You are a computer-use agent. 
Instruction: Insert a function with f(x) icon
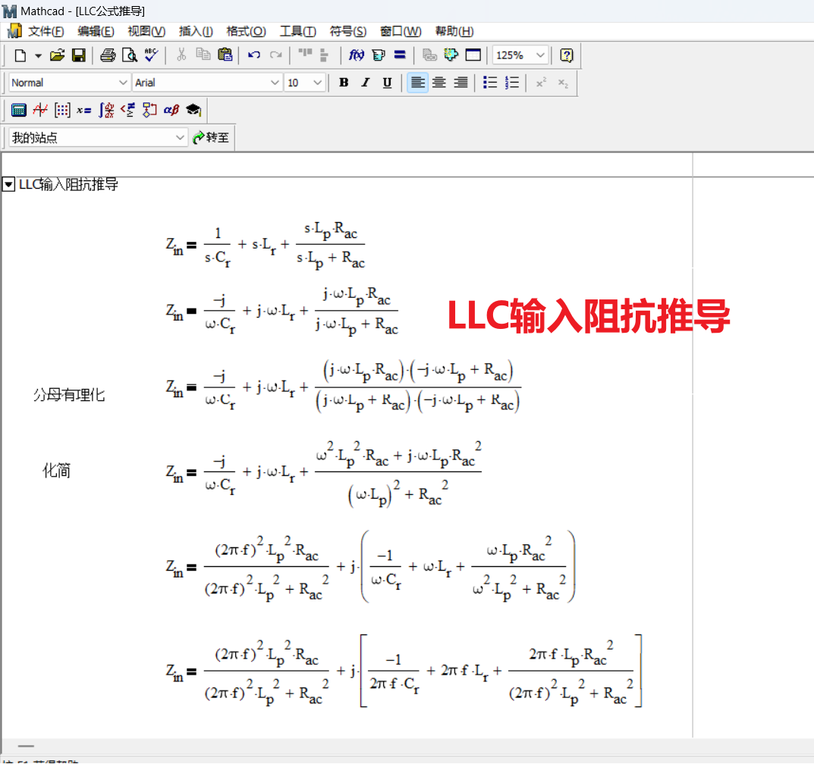point(356,55)
